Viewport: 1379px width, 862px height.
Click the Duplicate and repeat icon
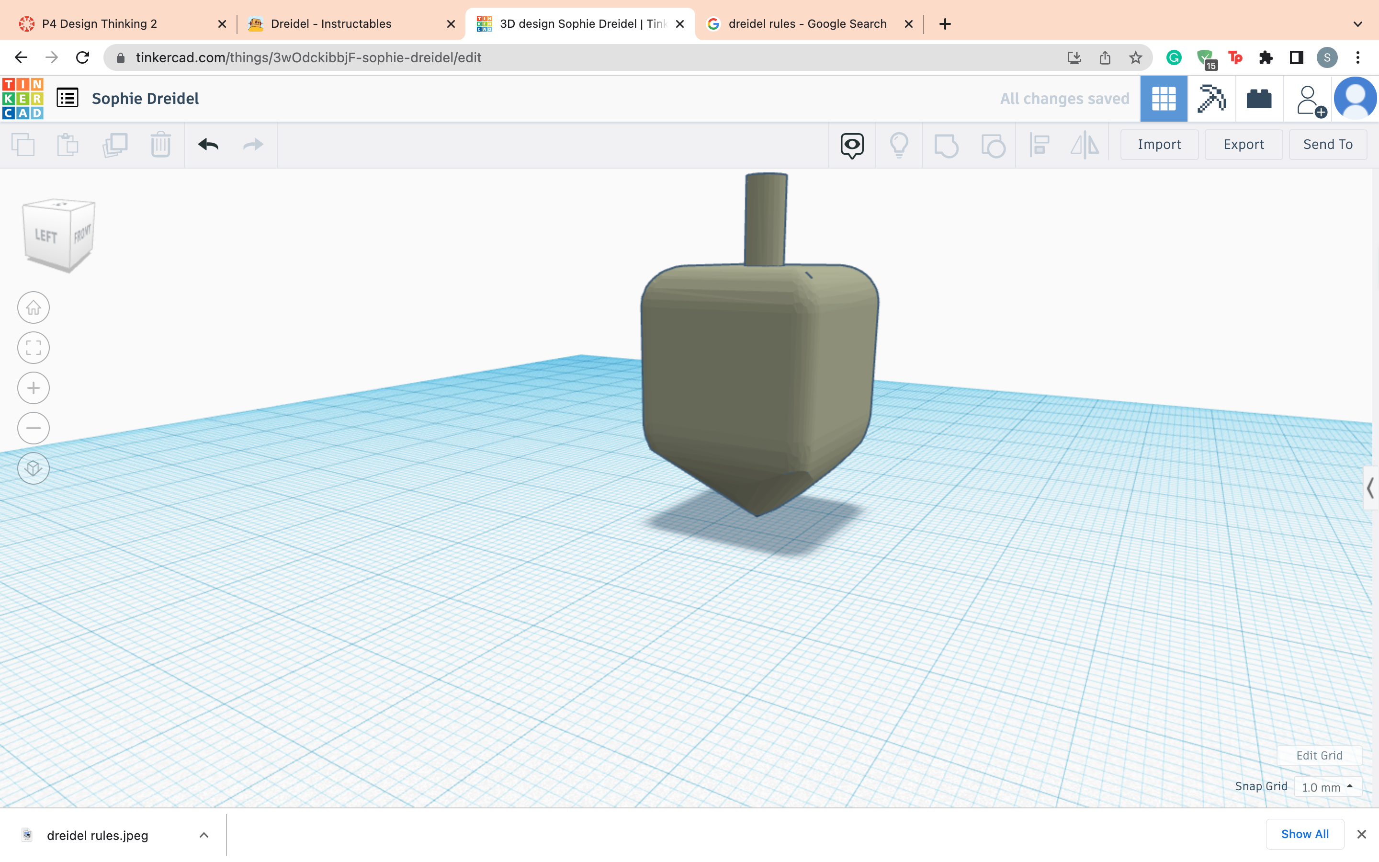click(x=114, y=145)
